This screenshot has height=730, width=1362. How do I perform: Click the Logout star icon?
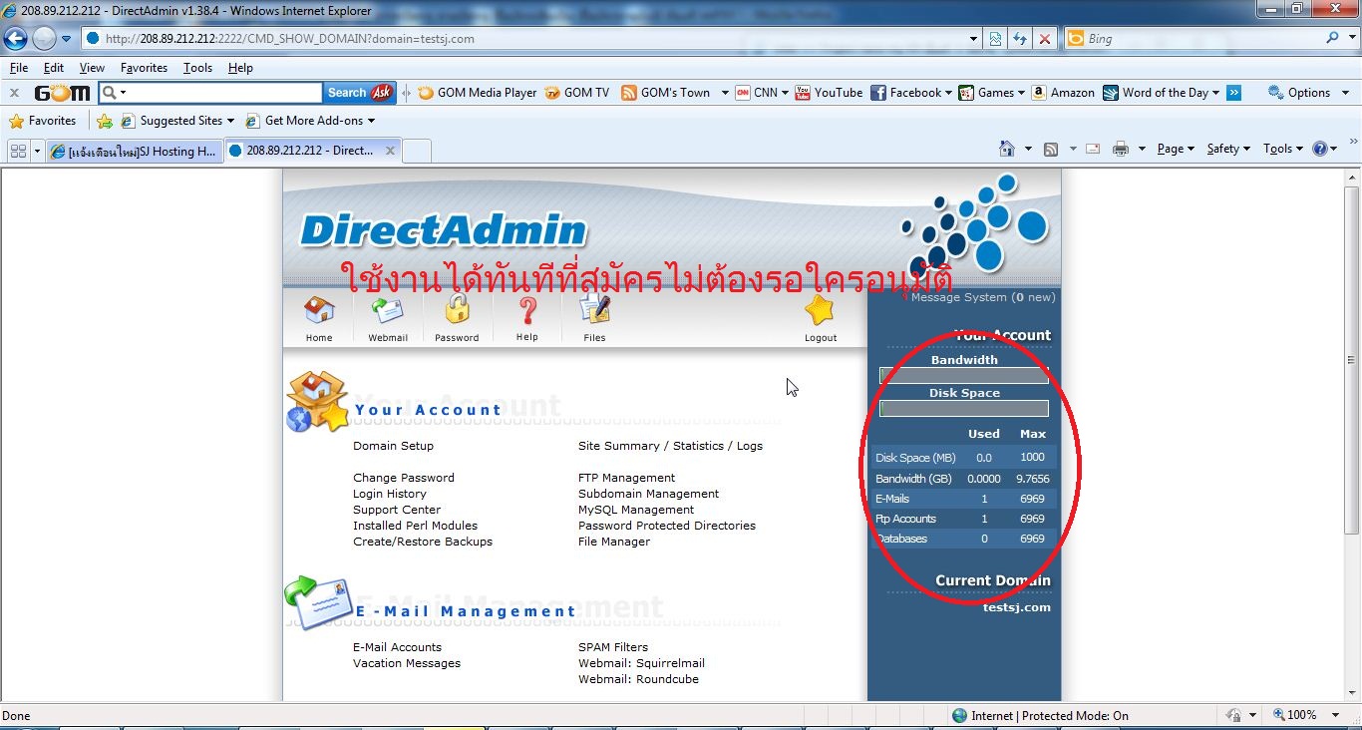tap(820, 310)
